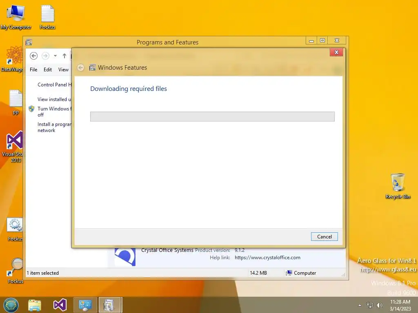Select the pp file desktop icon
418x313 pixels.
16,102
